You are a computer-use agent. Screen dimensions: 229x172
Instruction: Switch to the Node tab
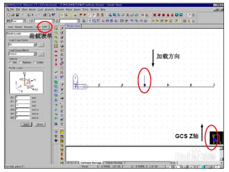pyautogui.click(x=10, y=27)
